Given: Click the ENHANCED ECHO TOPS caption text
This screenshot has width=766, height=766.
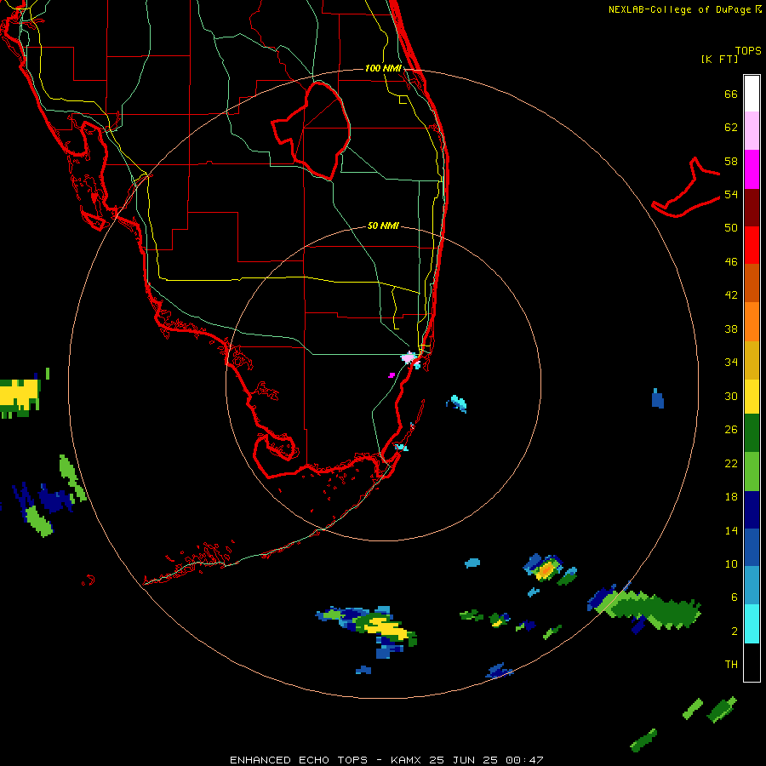Looking at the screenshot, I should click(299, 760).
